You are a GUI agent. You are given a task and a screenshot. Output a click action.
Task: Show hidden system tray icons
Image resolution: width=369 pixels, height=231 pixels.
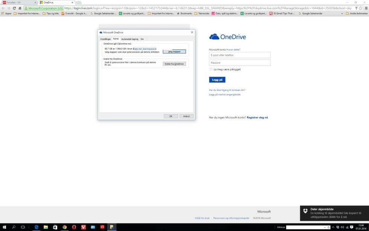click(x=333, y=227)
